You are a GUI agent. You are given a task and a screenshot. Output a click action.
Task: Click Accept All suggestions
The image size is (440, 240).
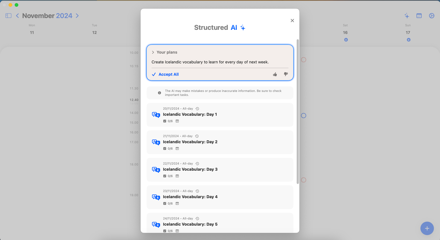[165, 74]
